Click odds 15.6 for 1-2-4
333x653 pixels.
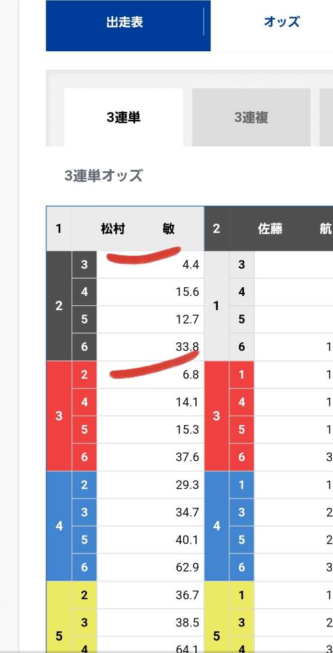click(x=150, y=292)
